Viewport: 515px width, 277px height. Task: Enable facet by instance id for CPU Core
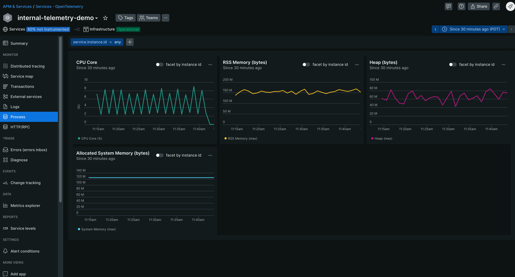(x=159, y=65)
